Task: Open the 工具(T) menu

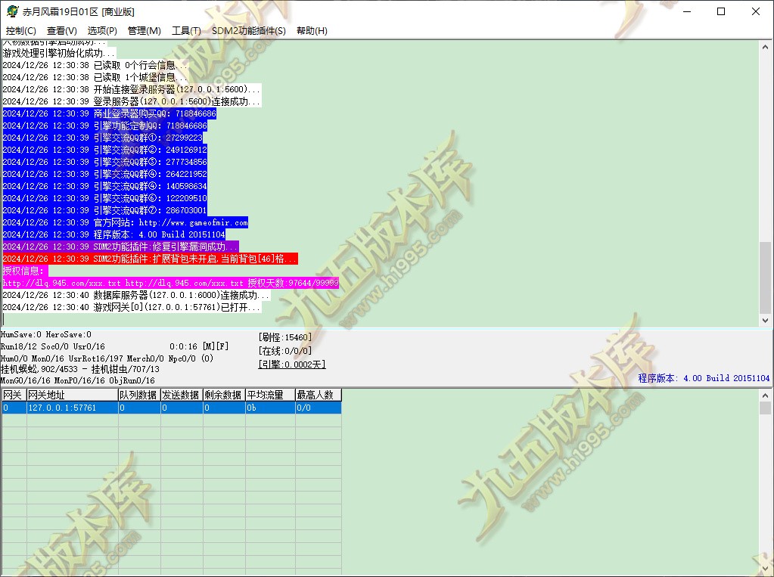Action: point(186,30)
